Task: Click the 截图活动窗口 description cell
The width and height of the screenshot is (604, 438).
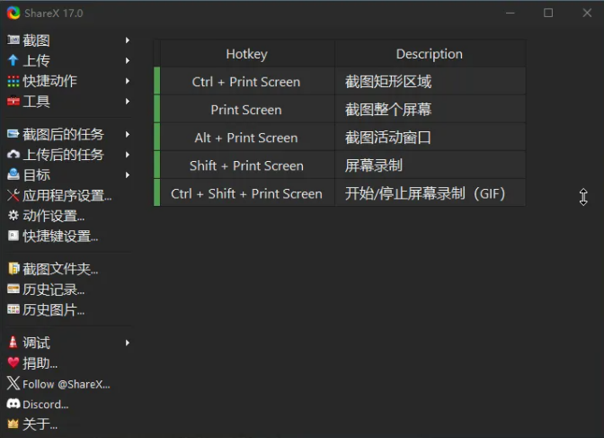Action: click(430, 138)
